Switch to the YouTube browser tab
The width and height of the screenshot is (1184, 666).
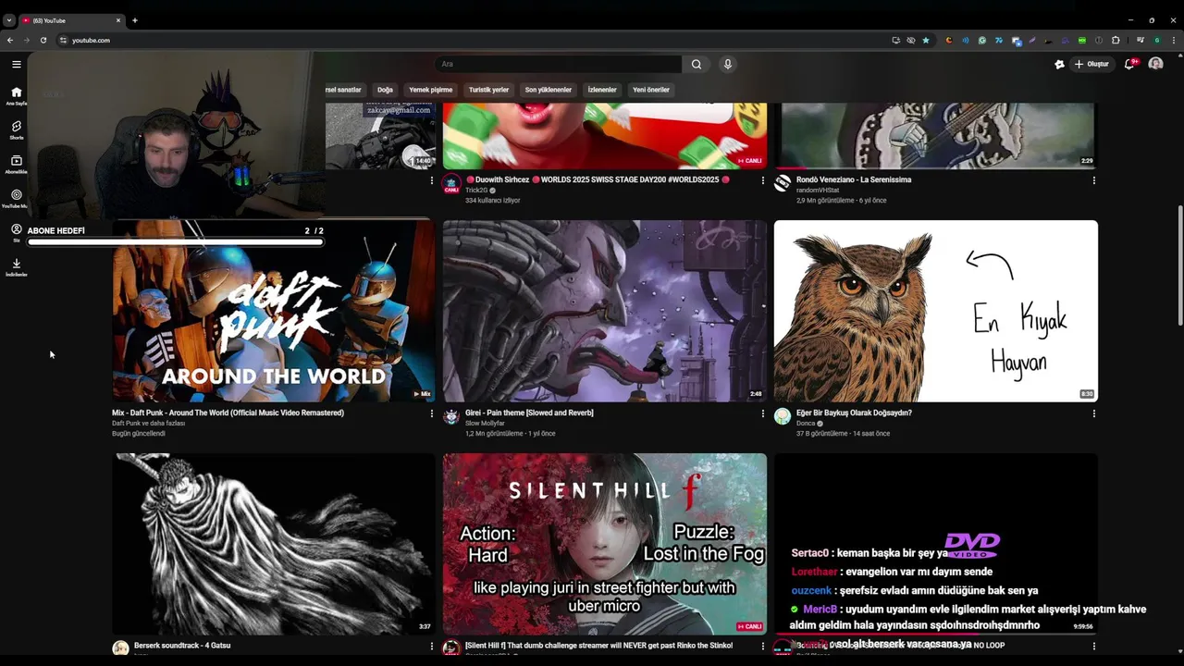(71, 19)
